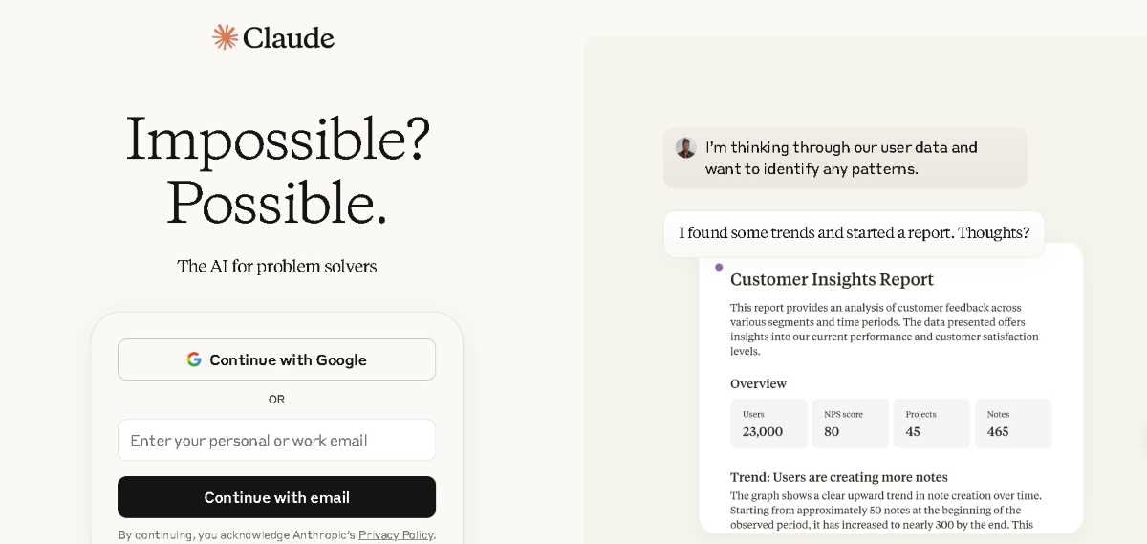Viewport: 1147px width, 544px height.
Task: Open the Privacy Policy link
Action: coord(396,534)
